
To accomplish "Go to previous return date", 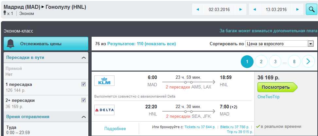I will point(254,9).
